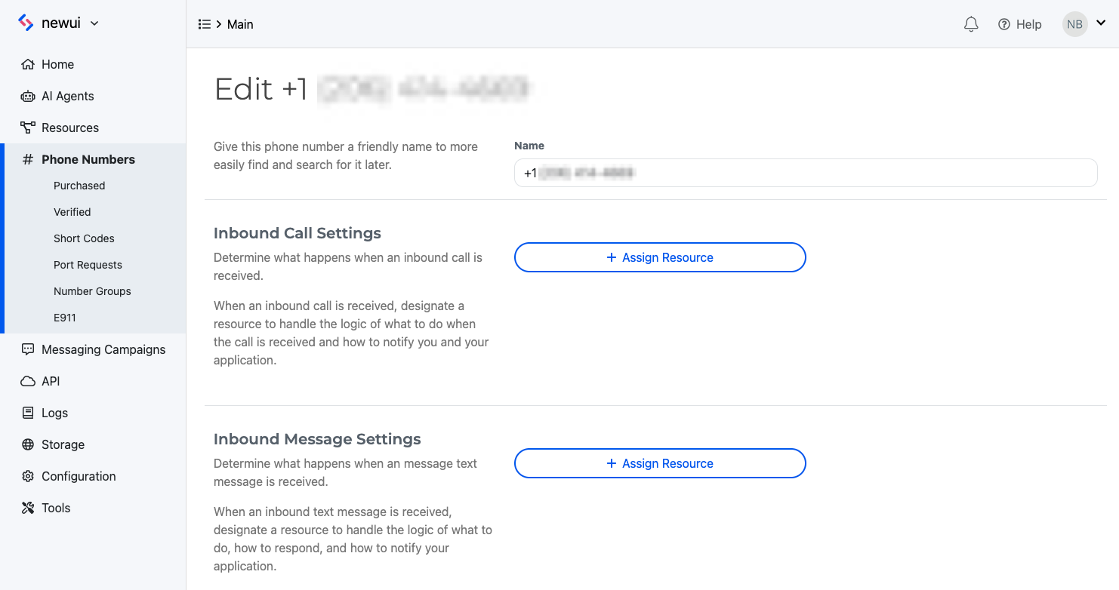Open the Tools section in the sidebar

(x=54, y=508)
